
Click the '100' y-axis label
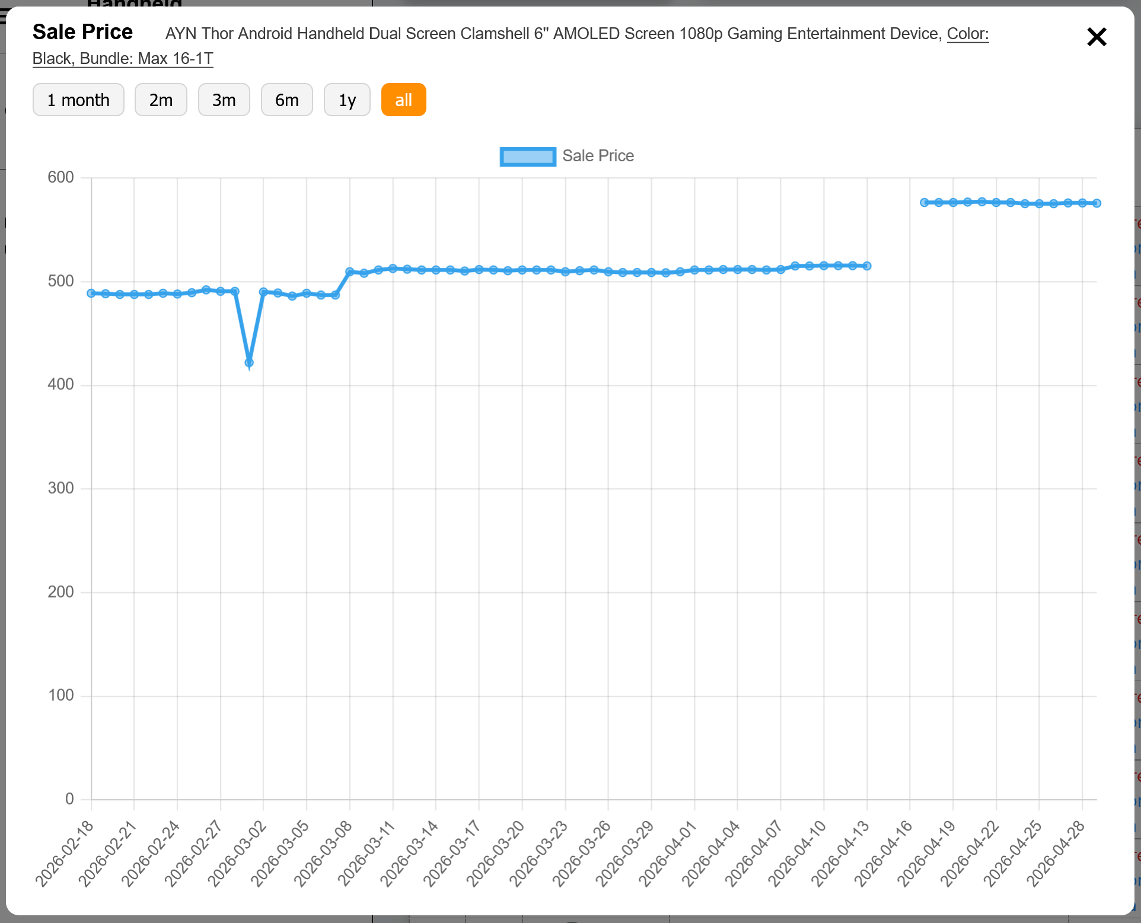(x=60, y=695)
